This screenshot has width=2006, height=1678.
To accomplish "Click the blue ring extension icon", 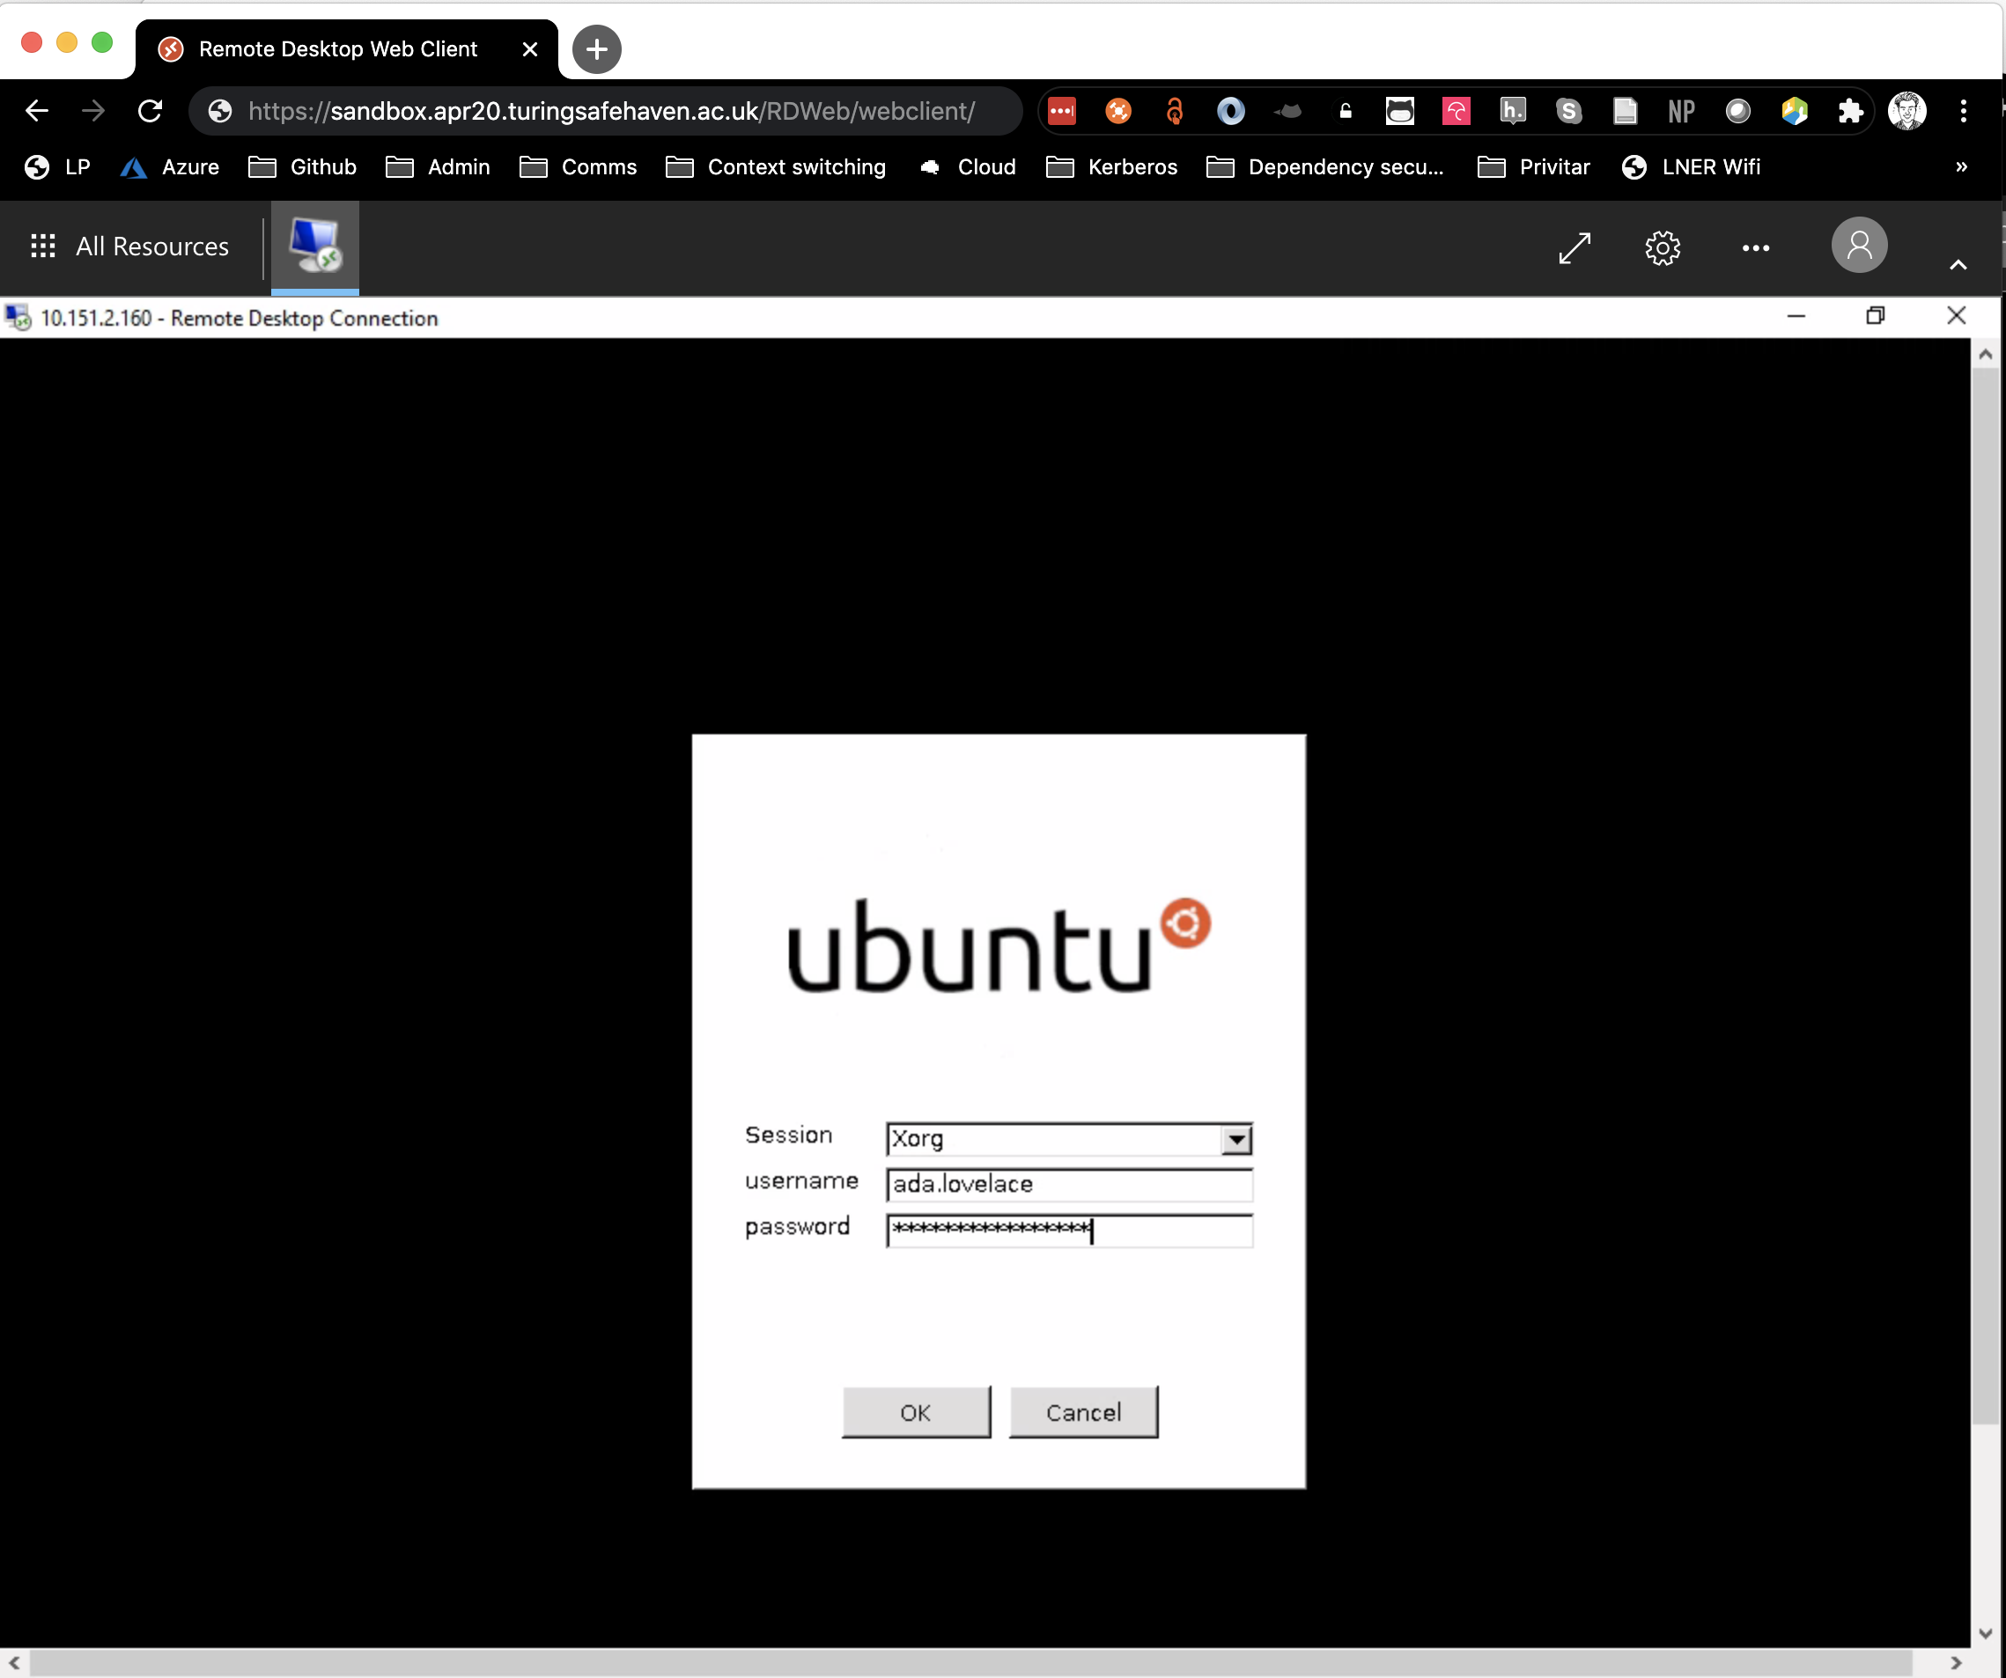I will (x=1230, y=112).
